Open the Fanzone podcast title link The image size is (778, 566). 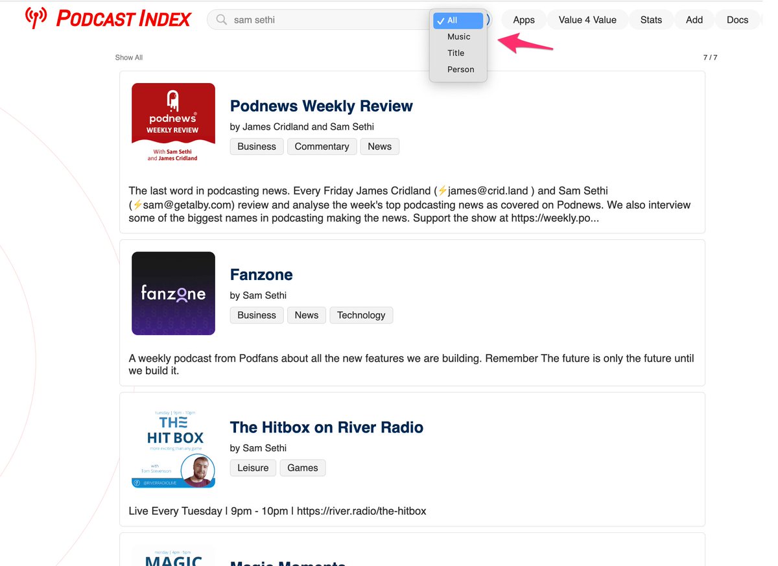click(x=261, y=274)
